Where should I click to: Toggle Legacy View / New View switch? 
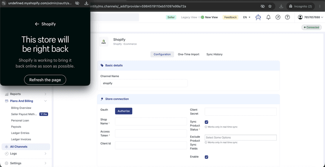point(201,17)
